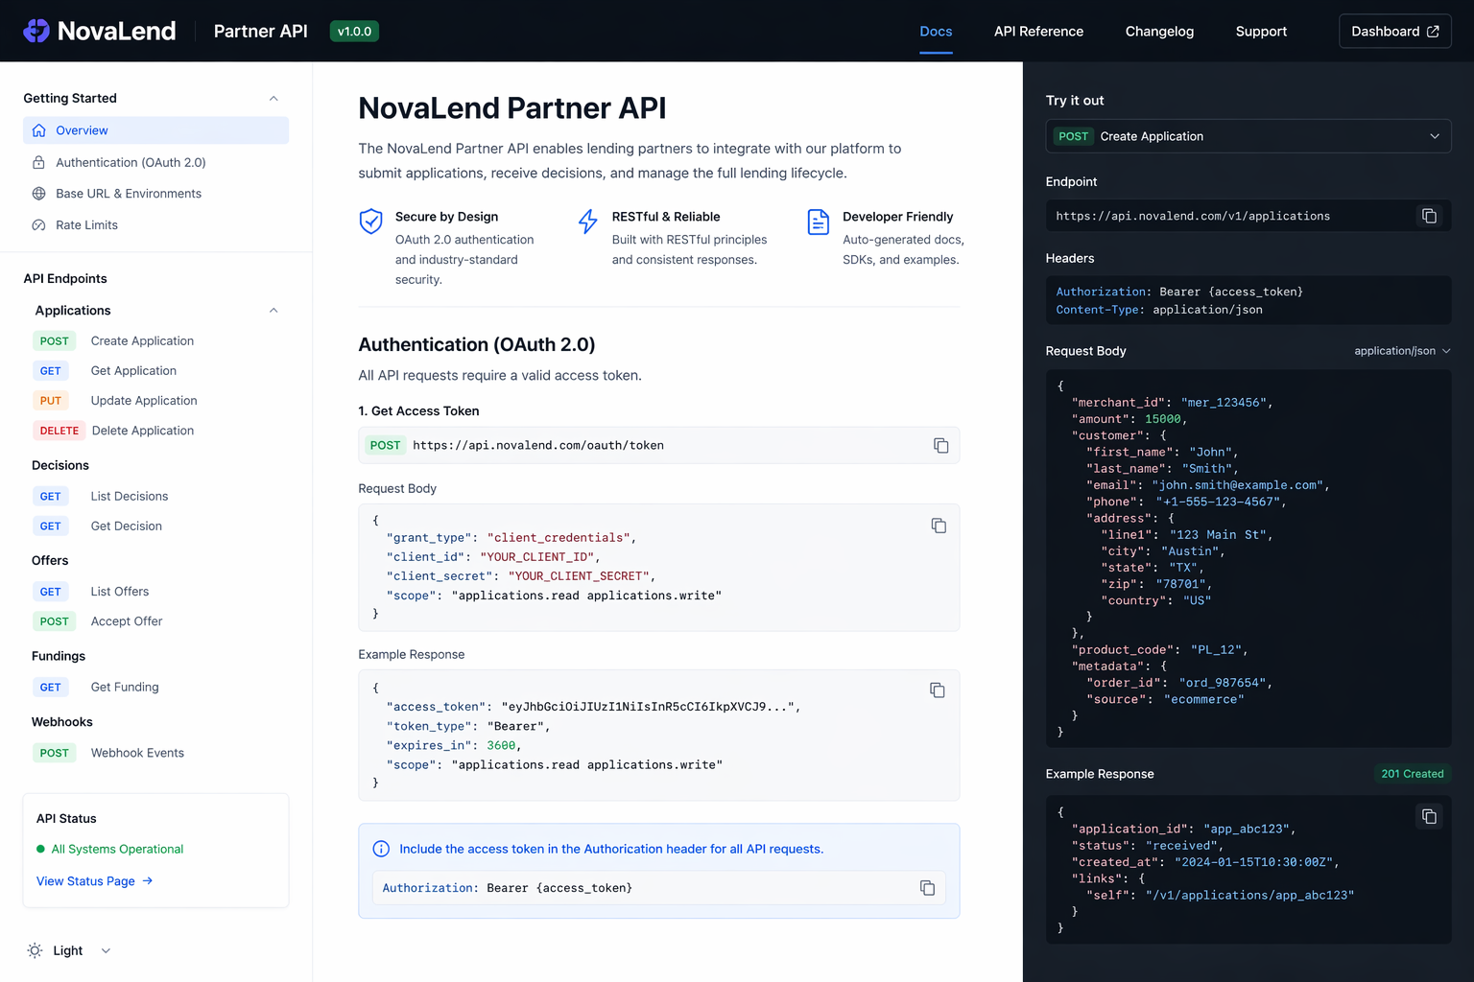Select the lock icon beside Authentication (OAuth 2.0)

[x=39, y=162]
